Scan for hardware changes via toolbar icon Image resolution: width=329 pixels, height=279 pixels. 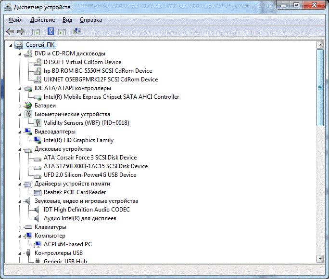77,32
